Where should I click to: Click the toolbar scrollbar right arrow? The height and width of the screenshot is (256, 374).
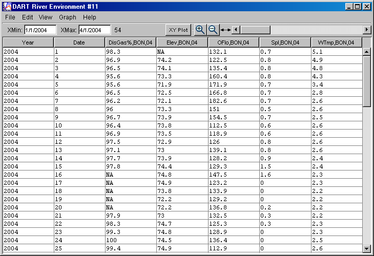[x=366, y=30]
